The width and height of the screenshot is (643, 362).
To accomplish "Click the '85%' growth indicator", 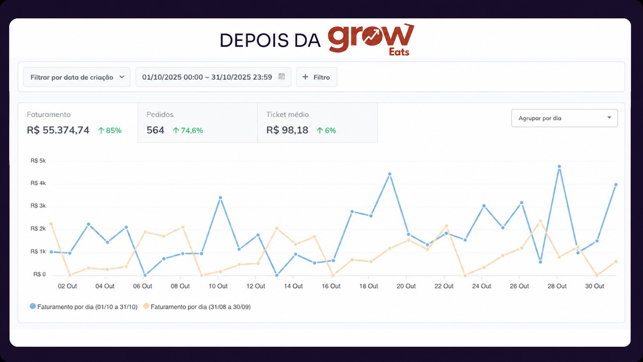I will (110, 130).
